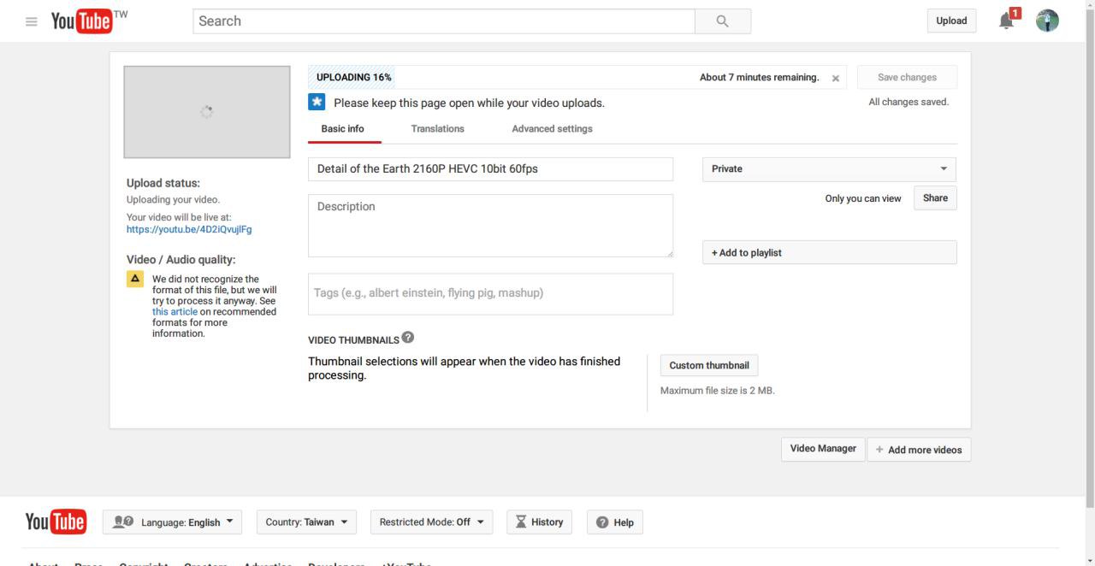Toggle Restricted Mode: Off setting

coord(431,522)
